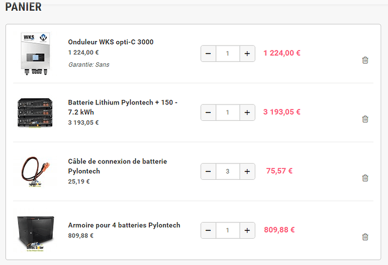Add one more Câble de connexion
Image resolution: width=388 pixels, height=265 pixels.
(247, 171)
